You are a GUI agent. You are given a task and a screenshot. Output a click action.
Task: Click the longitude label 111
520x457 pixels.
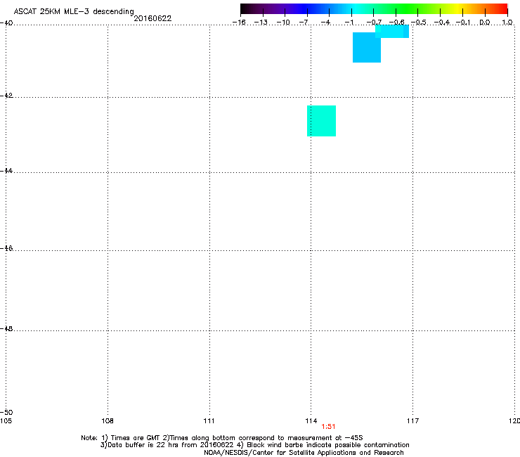tap(209, 421)
